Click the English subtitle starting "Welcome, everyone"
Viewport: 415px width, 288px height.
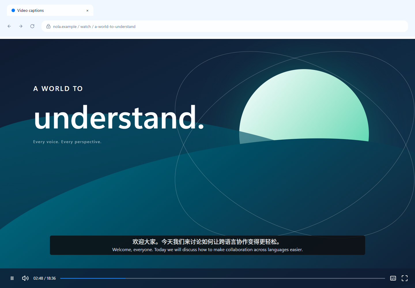[x=207, y=250]
